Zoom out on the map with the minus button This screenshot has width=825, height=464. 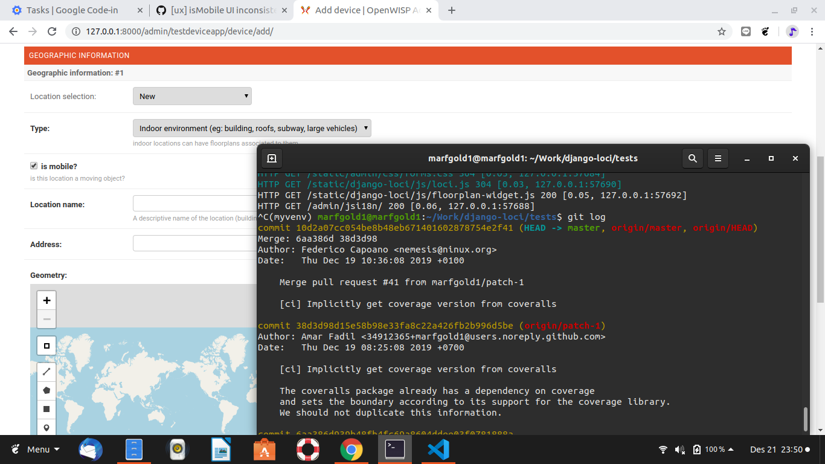(47, 319)
